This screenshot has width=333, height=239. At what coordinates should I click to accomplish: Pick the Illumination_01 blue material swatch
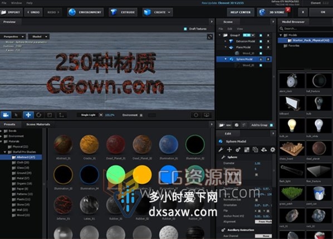click(x=169, y=145)
